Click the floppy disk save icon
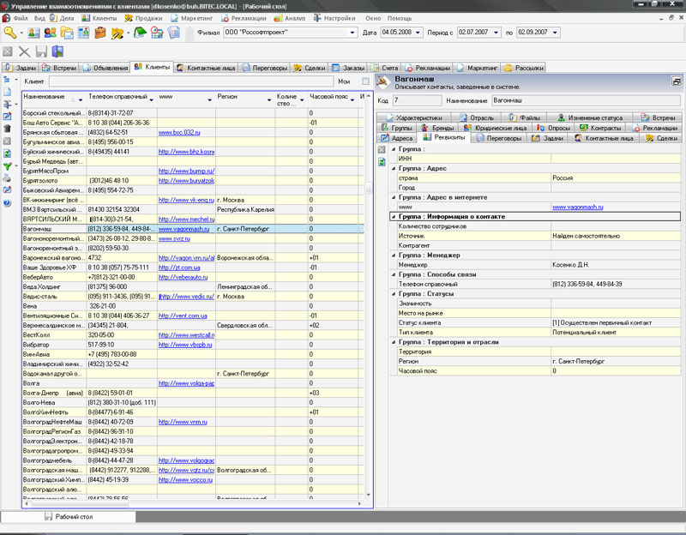Image resolution: width=686 pixels, height=535 pixels. point(41,51)
